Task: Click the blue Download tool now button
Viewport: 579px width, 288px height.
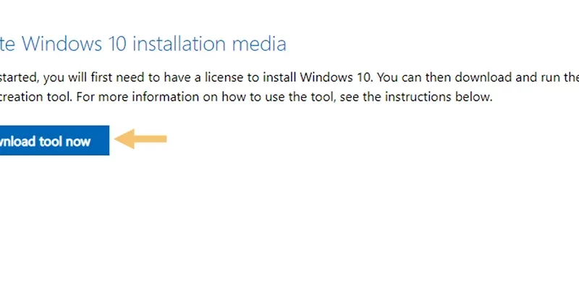Action: 54,140
